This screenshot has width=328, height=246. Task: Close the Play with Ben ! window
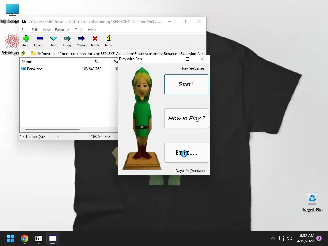pyautogui.click(x=202, y=59)
